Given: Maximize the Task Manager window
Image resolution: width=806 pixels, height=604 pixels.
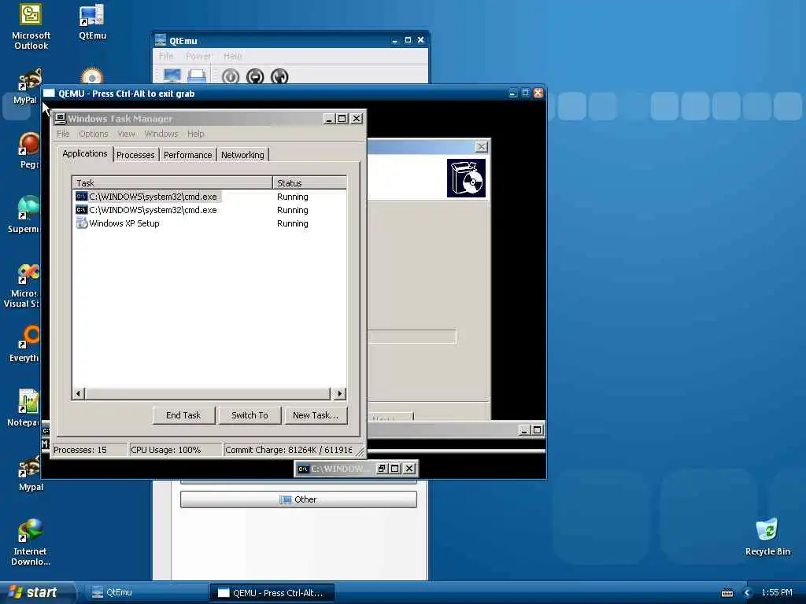Looking at the screenshot, I should click(x=342, y=119).
